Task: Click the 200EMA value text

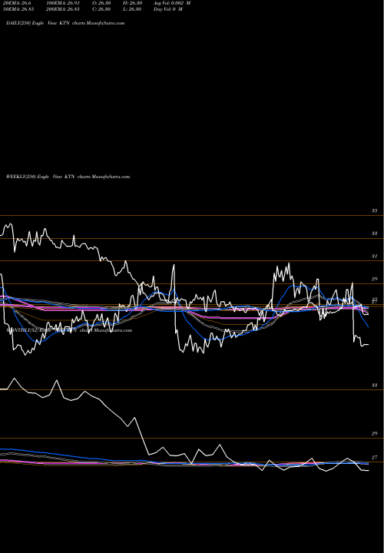Action: [63, 9]
